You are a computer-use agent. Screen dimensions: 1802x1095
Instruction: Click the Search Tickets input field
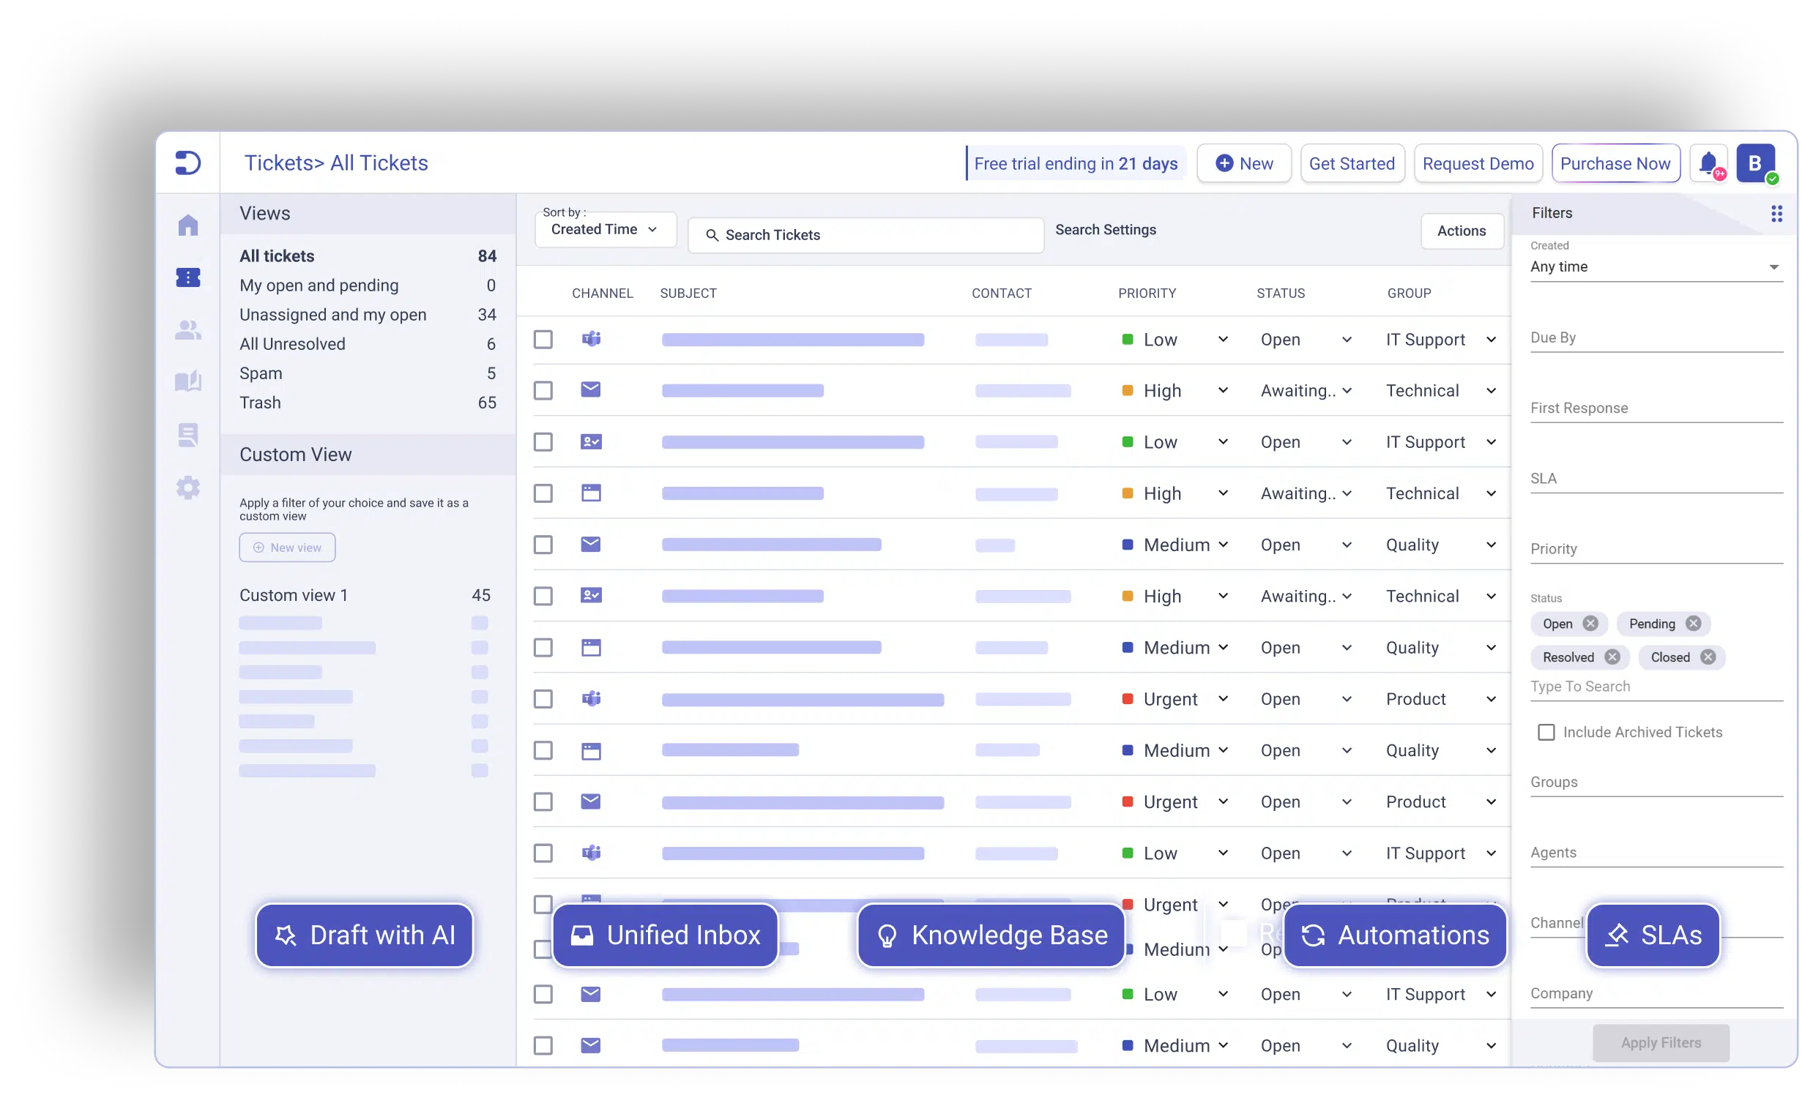865,235
